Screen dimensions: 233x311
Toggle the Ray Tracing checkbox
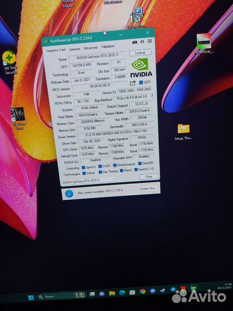tap(100, 172)
